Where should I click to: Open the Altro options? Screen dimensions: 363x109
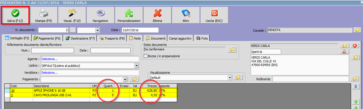click(x=186, y=15)
